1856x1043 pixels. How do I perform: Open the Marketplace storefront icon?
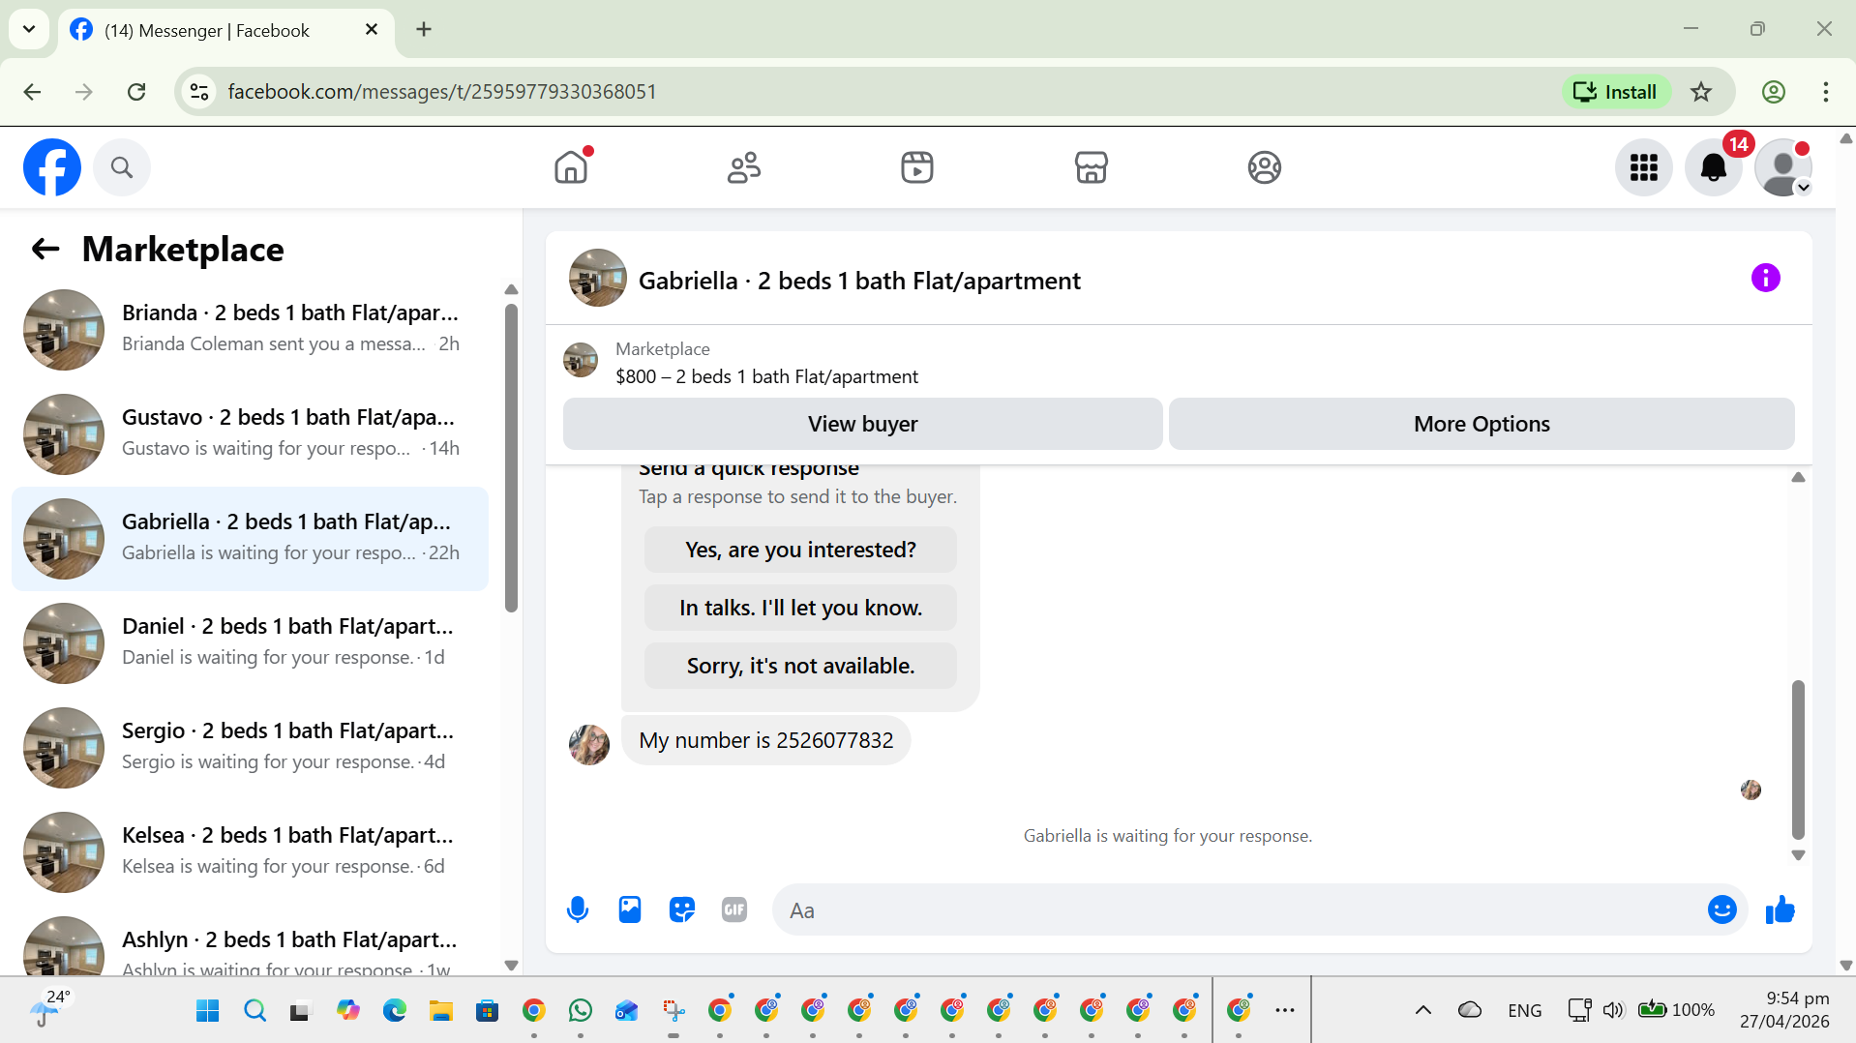click(1091, 167)
